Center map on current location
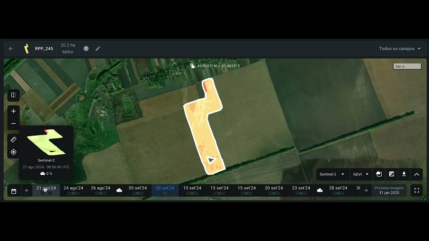 (x=14, y=152)
